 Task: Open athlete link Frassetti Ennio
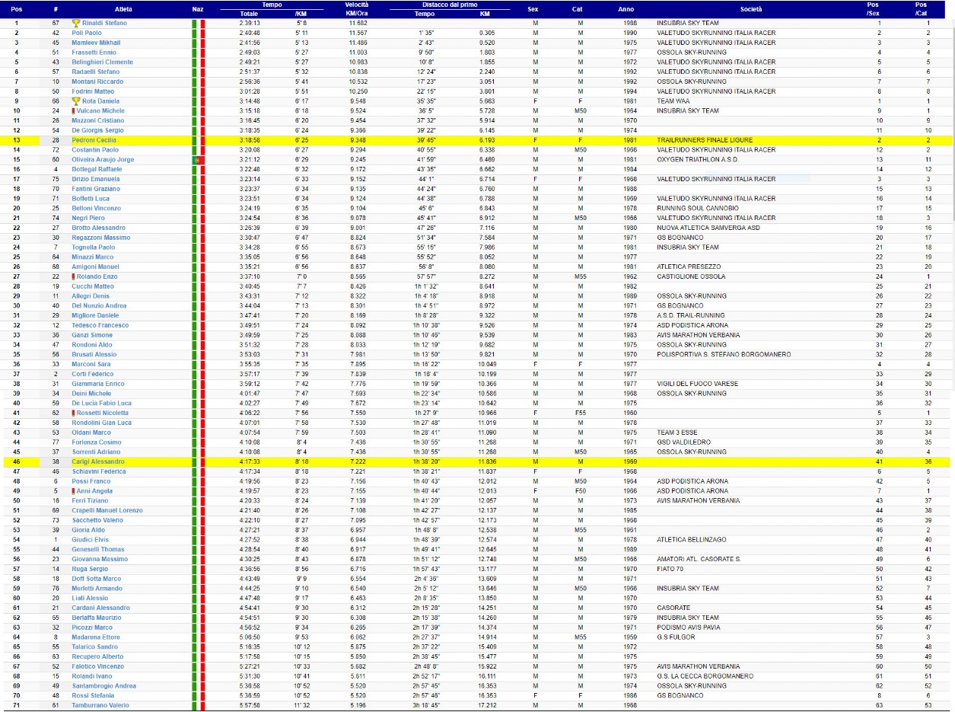coord(95,52)
